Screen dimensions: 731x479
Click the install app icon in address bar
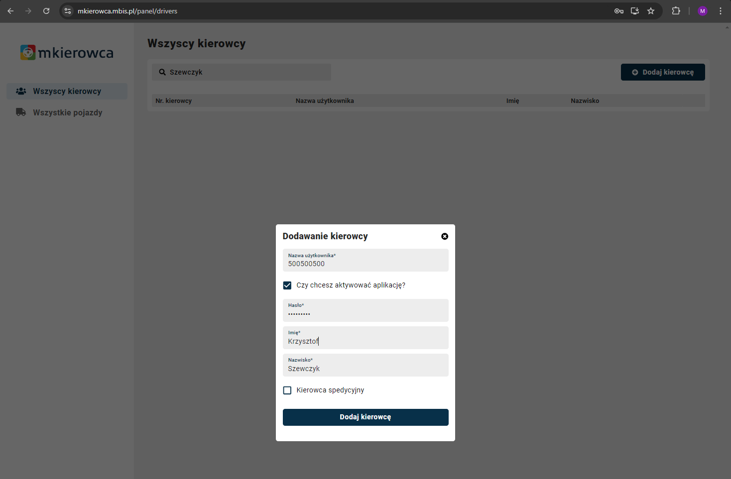click(x=635, y=11)
